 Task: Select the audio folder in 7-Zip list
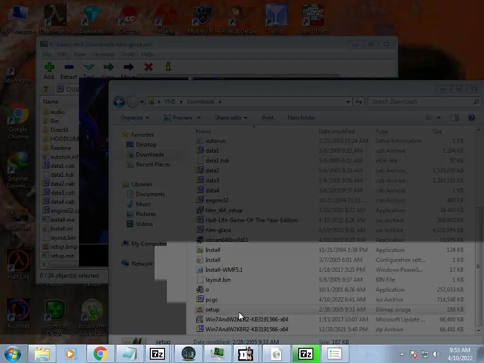click(x=57, y=112)
